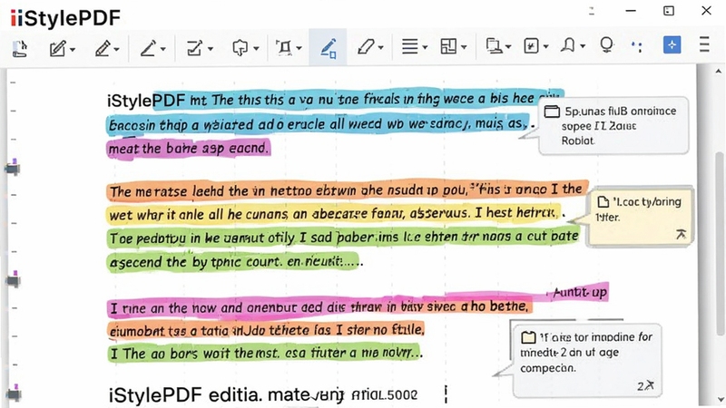Image resolution: width=726 pixels, height=408 pixels.
Task: Expand the page layout dropdown arrow
Action: click(x=464, y=48)
